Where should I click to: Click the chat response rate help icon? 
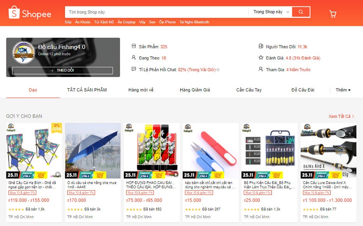(x=218, y=70)
